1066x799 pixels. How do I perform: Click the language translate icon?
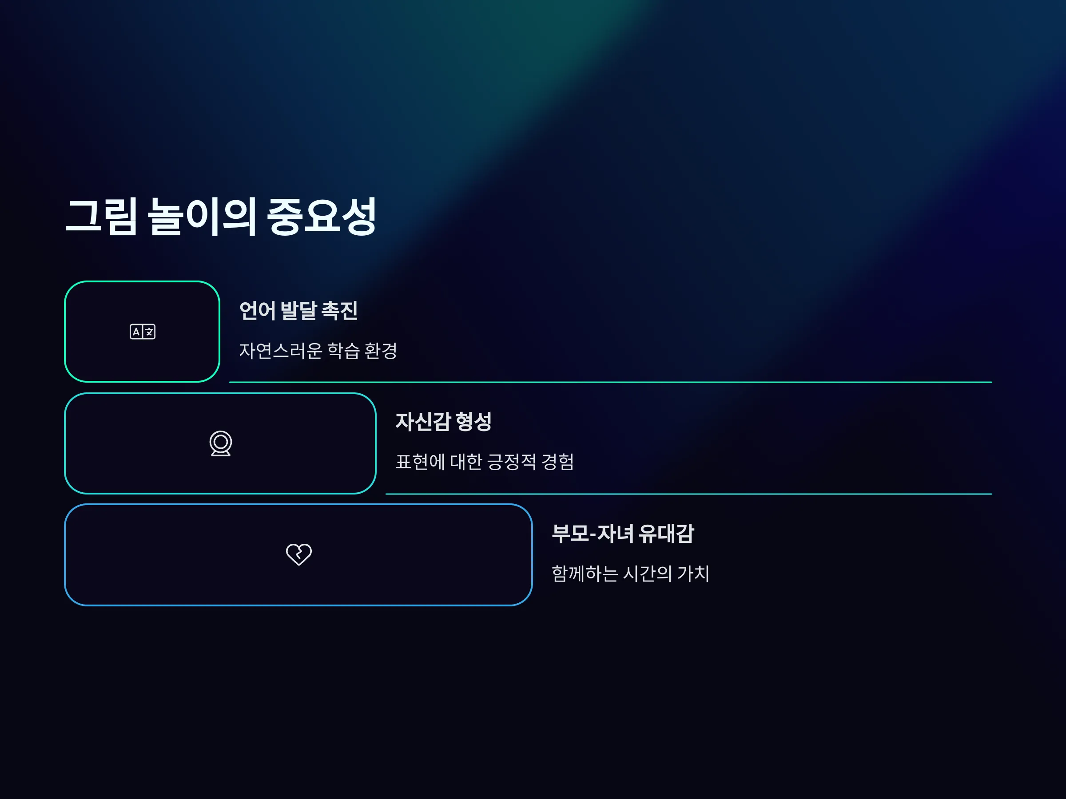point(142,331)
